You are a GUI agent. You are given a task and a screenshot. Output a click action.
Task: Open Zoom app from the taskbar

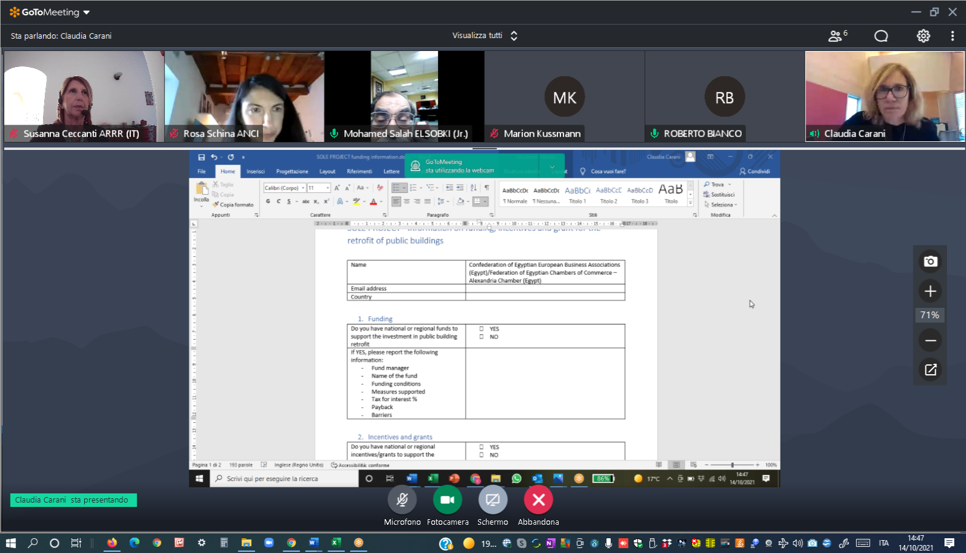269,543
